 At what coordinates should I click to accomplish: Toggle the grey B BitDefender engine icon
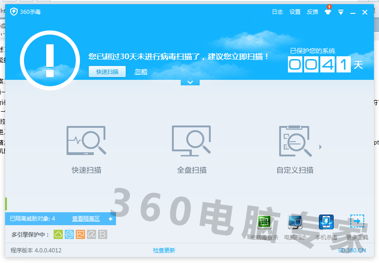(x=103, y=234)
